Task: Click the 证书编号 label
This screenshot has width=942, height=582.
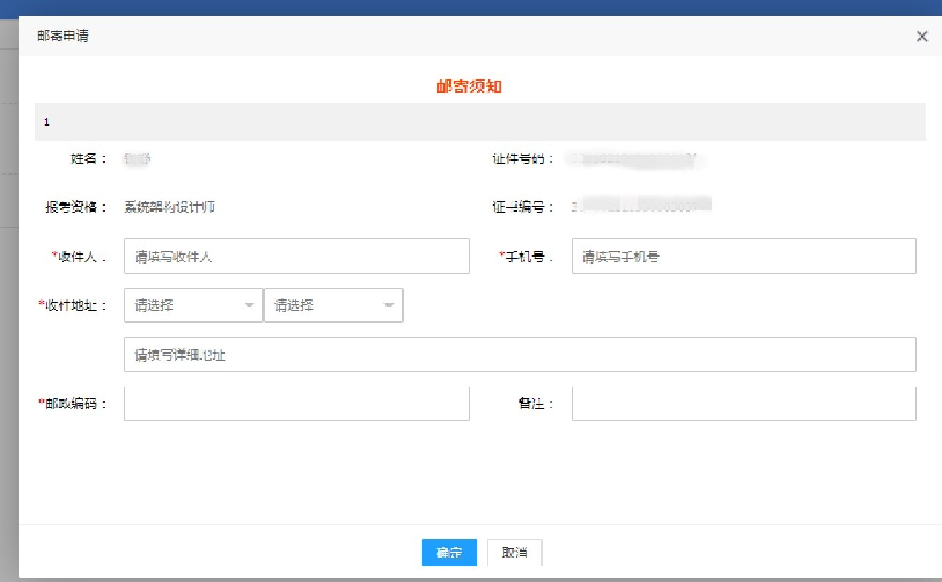Action: coord(523,207)
